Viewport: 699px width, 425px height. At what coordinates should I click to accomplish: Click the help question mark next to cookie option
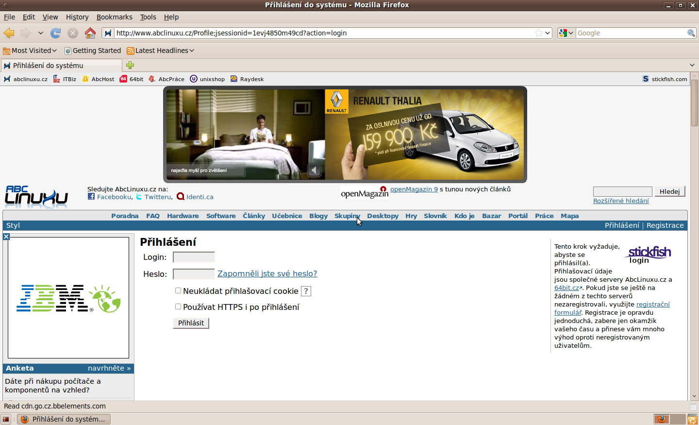coord(306,291)
